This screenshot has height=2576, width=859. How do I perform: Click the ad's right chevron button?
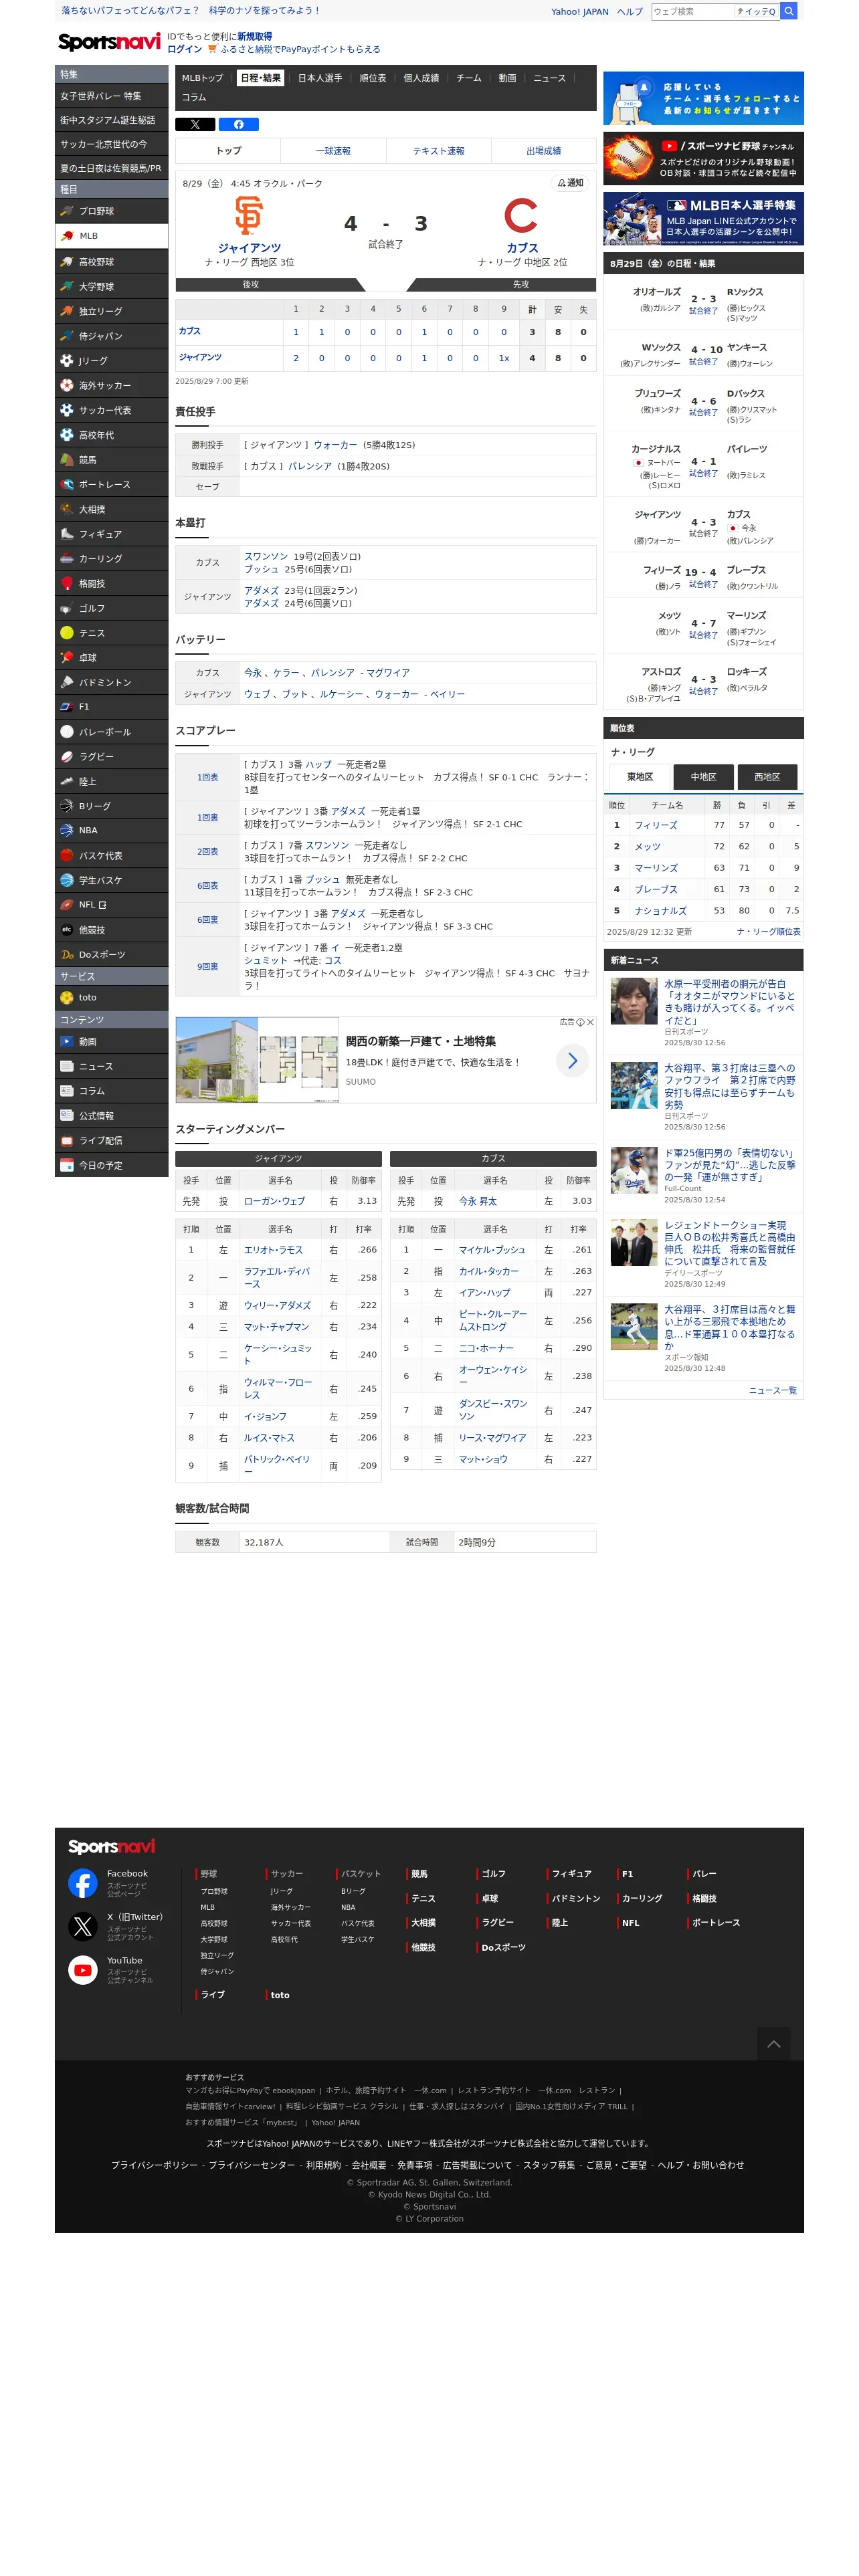pyautogui.click(x=572, y=1060)
